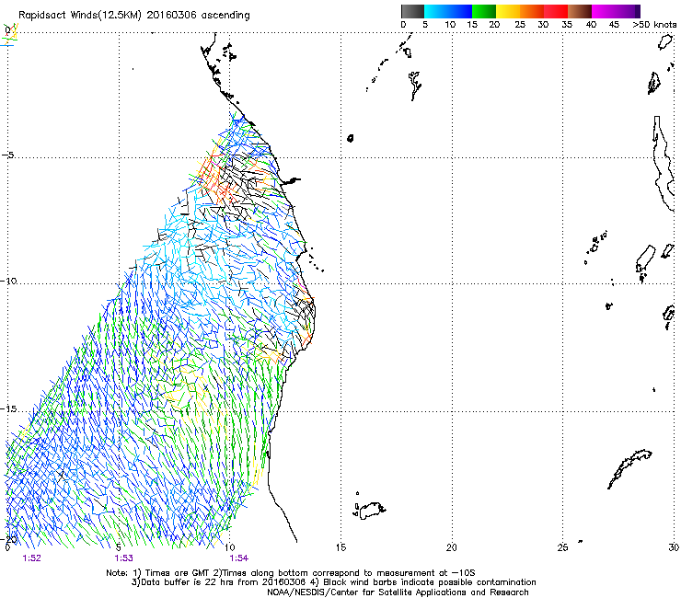The image size is (681, 598).
Task: Click the brown 35-40 knots legend segment
Action: [580, 11]
